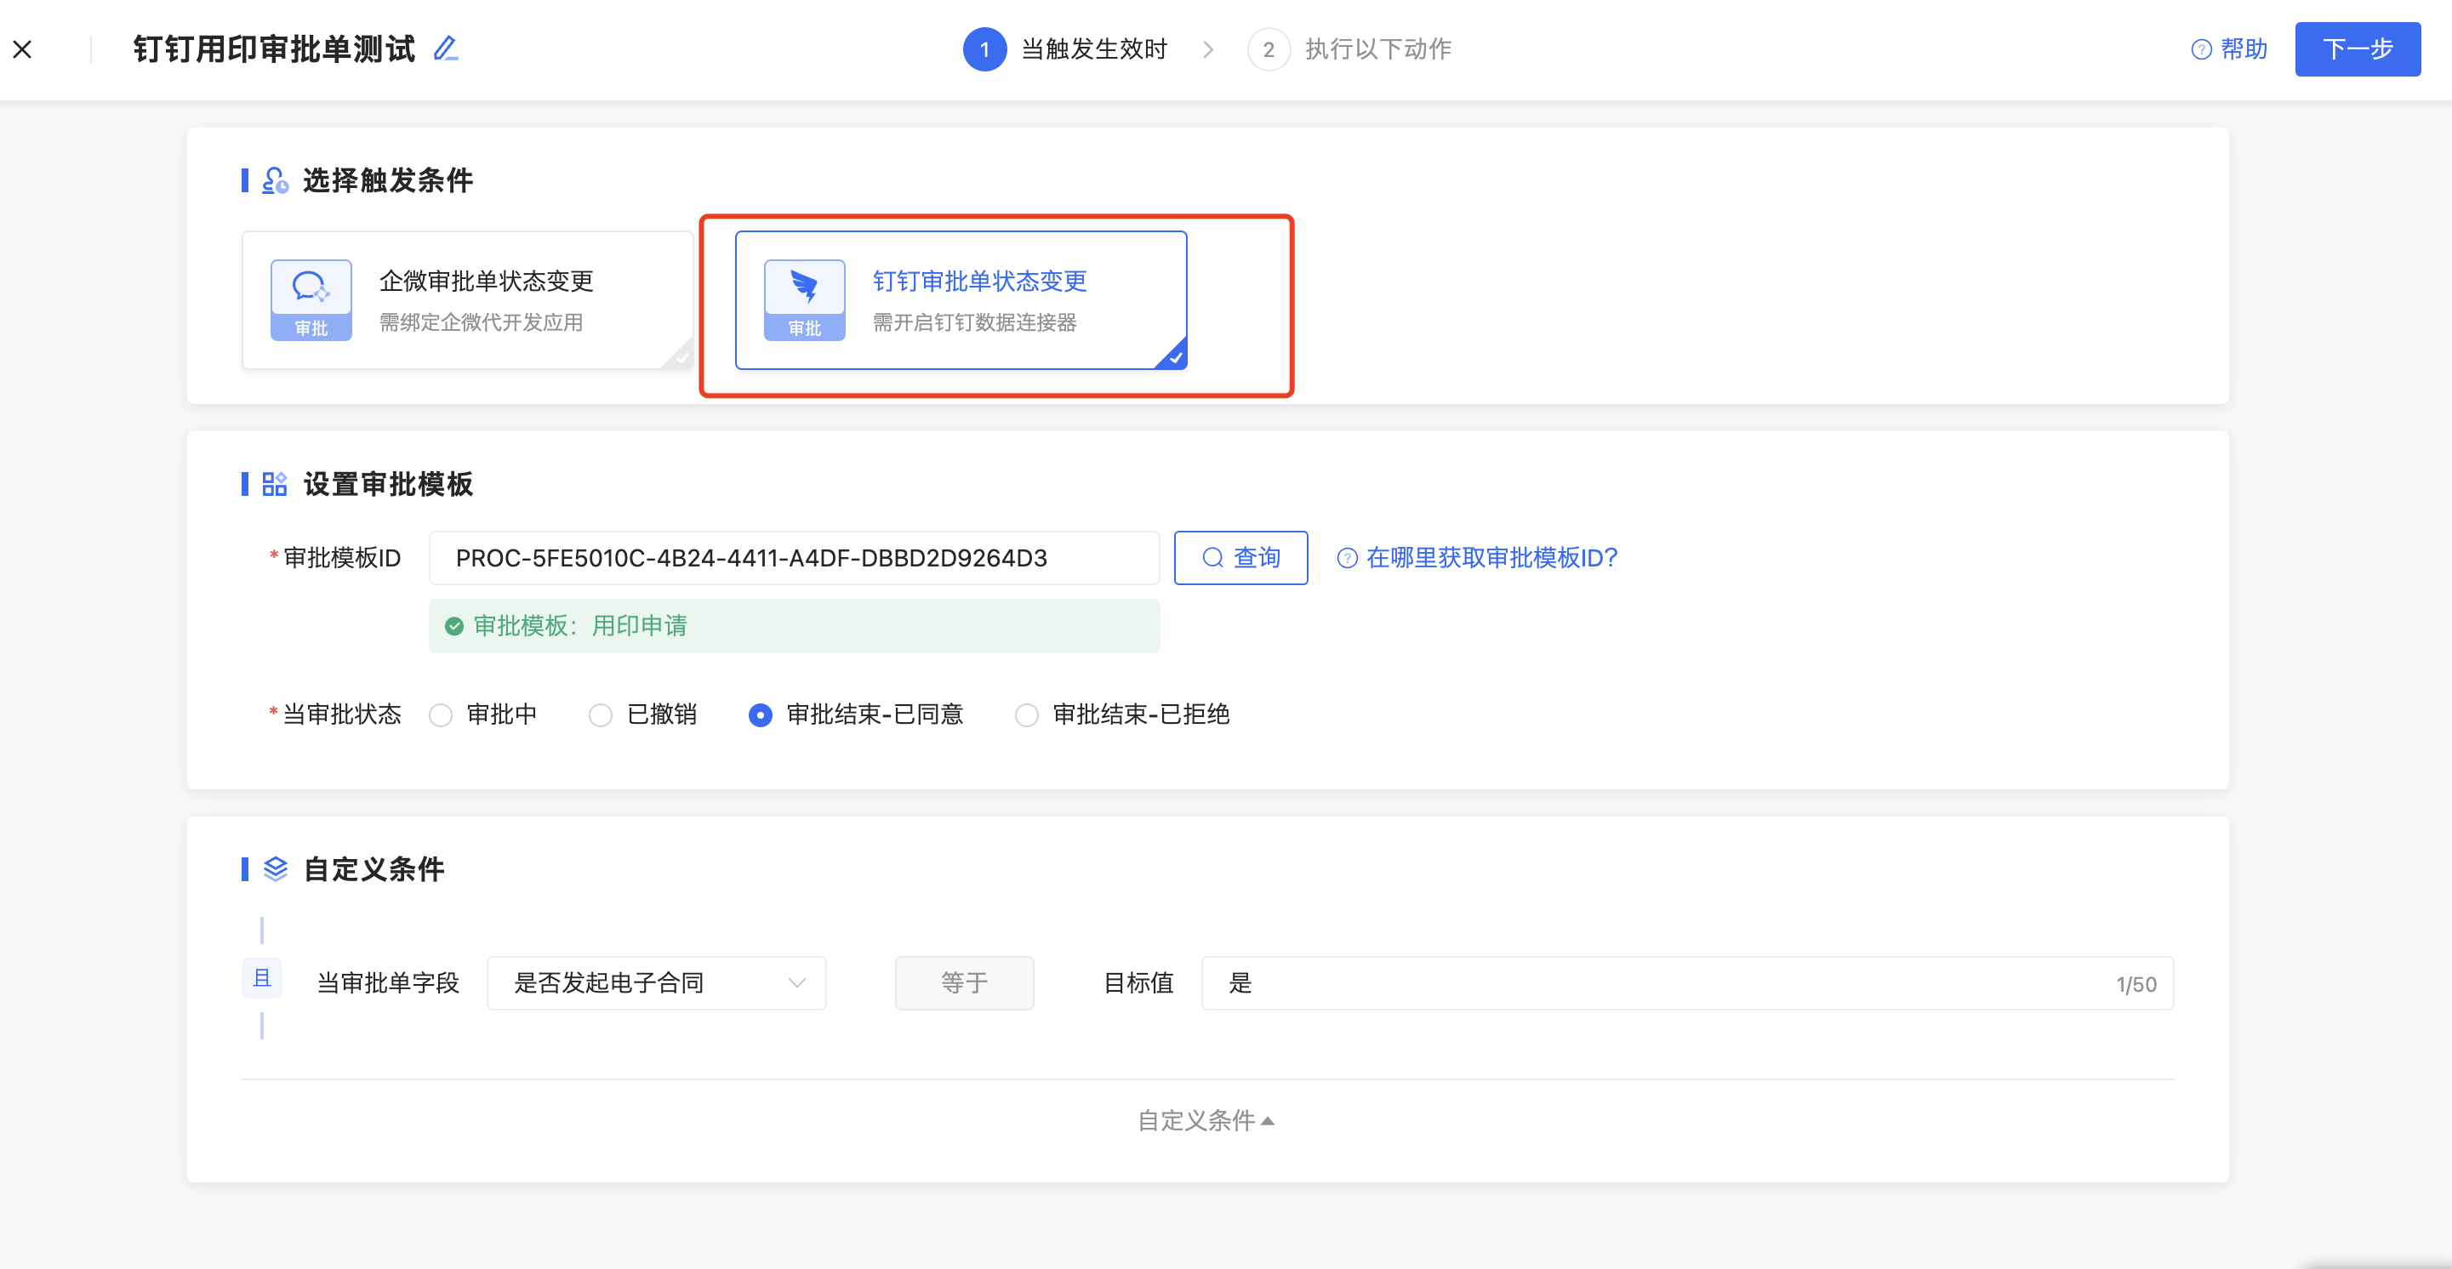Click the 目标值 input containing 是
This screenshot has height=1269, width=2452.
1688,983
